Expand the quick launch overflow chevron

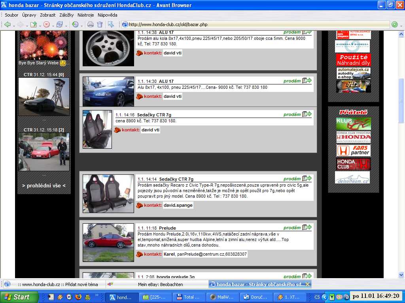[97, 295]
